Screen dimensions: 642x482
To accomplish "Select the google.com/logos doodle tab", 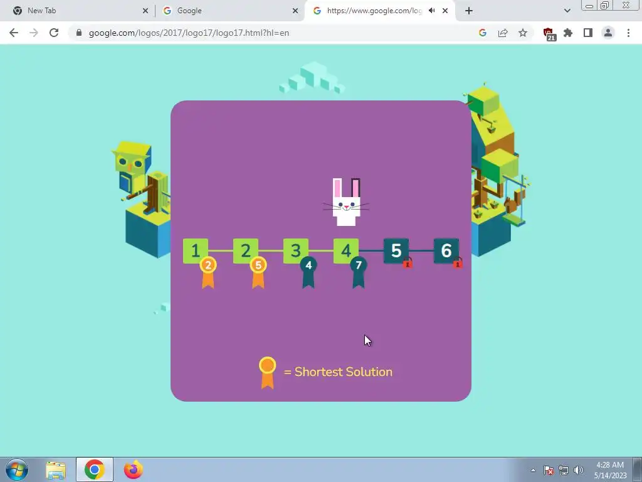I will [375, 11].
